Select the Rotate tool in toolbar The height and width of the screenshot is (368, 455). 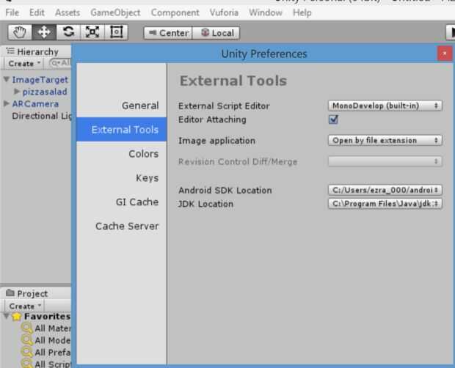click(68, 32)
